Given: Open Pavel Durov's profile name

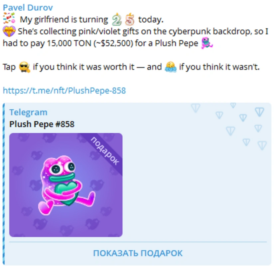Looking at the screenshot, I should 28,8.
